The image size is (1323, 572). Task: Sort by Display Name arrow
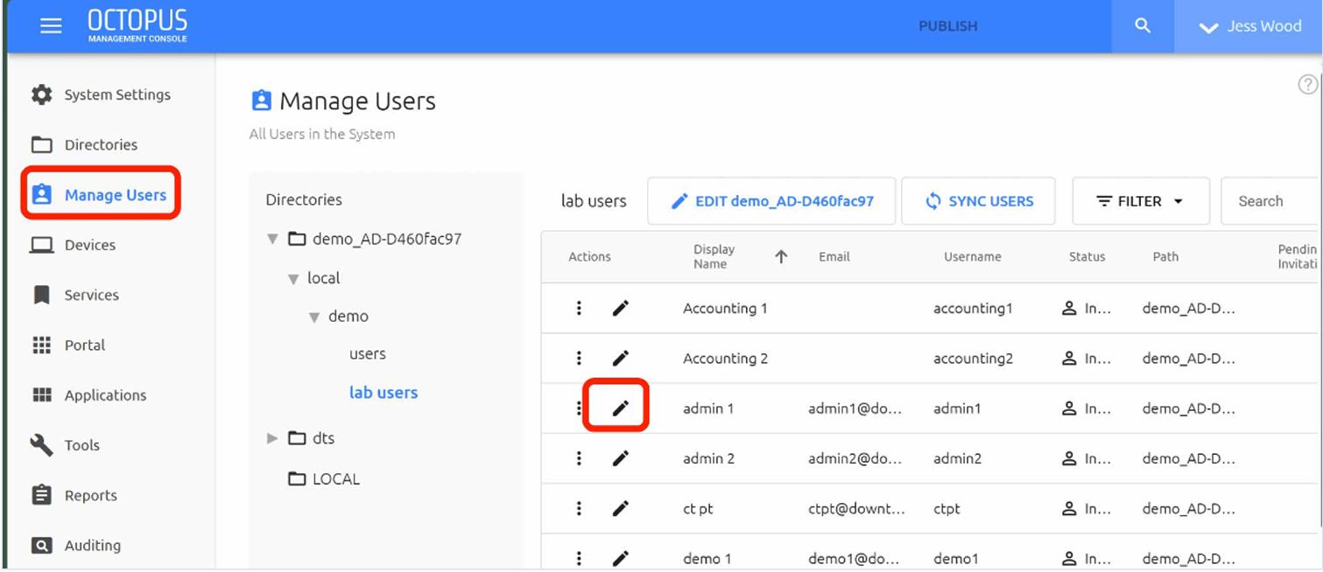(x=781, y=256)
